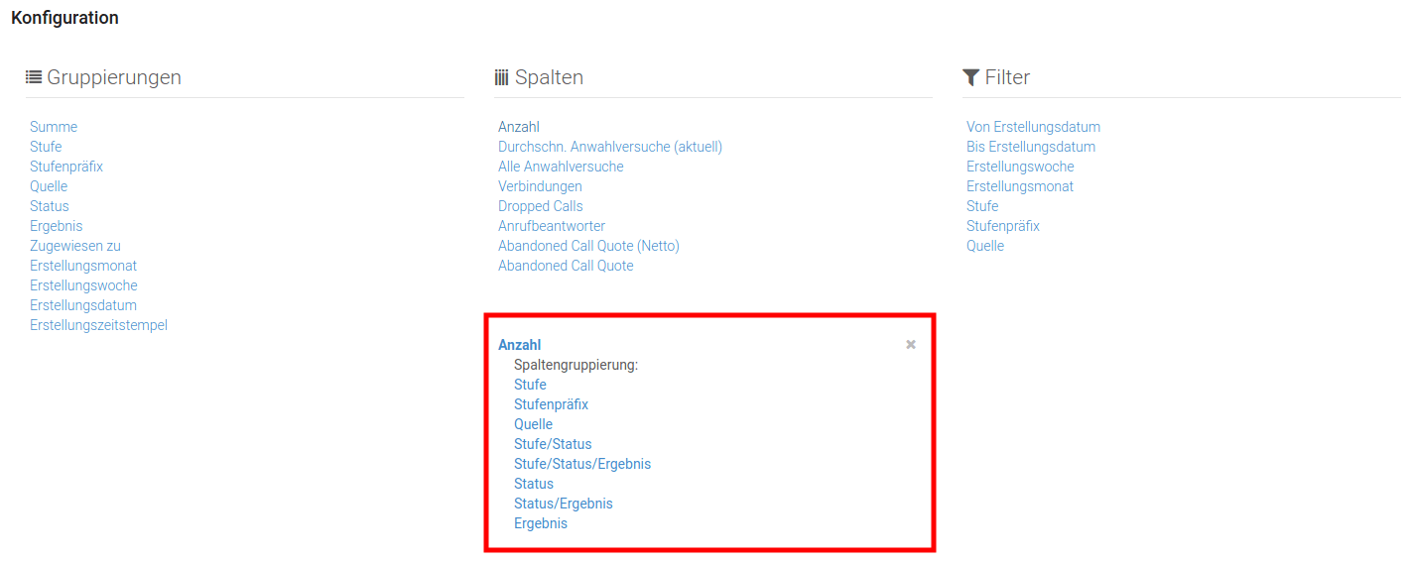Click the Spalten columns icon
The width and height of the screenshot is (1409, 562).
tap(501, 77)
